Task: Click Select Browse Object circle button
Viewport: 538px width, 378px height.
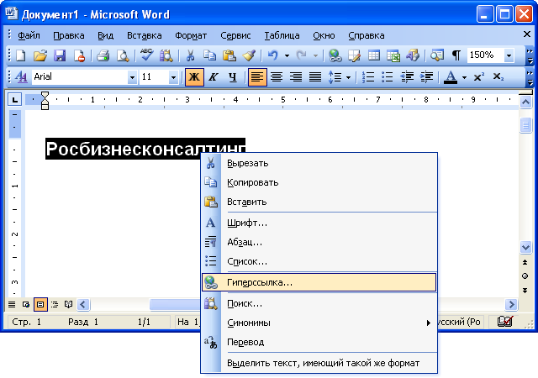Action: point(525,276)
